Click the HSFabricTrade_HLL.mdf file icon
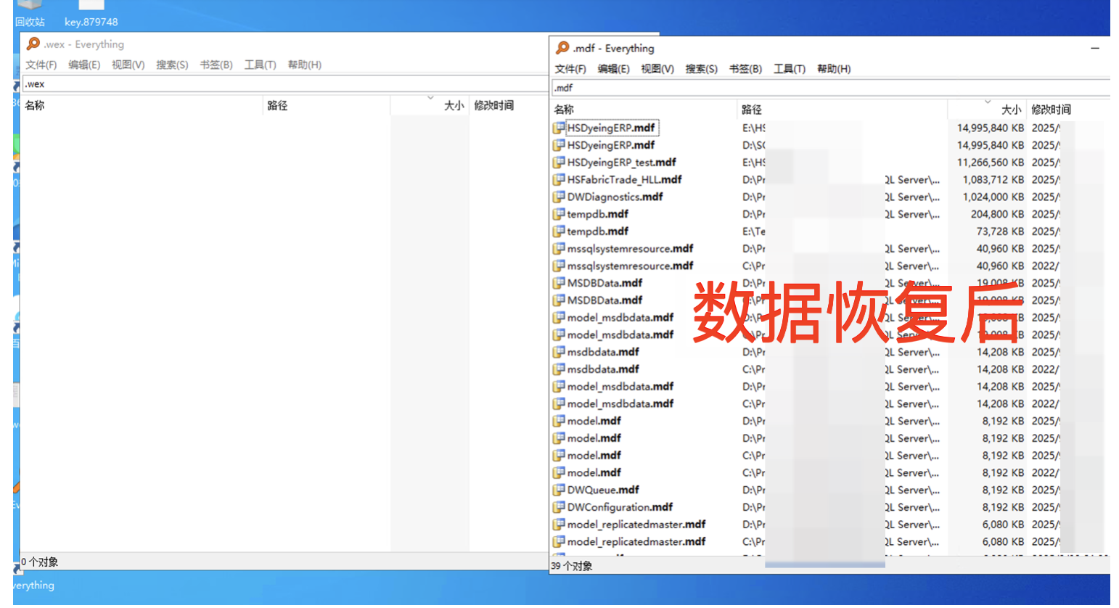 click(x=559, y=180)
